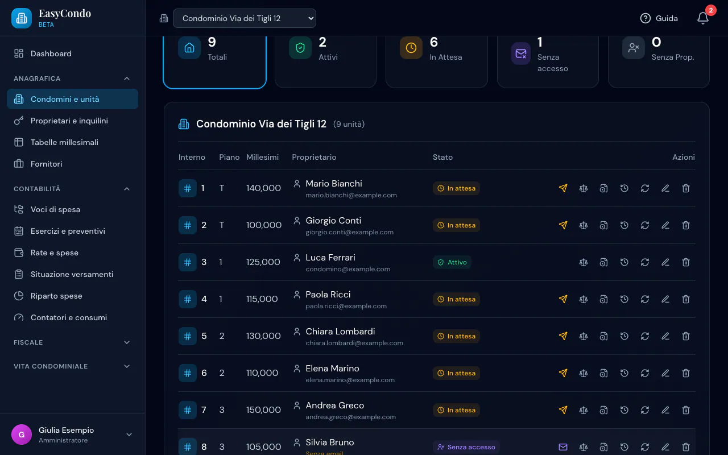The width and height of the screenshot is (728, 455).
Task: Open the Guida help link
Action: tap(659, 18)
